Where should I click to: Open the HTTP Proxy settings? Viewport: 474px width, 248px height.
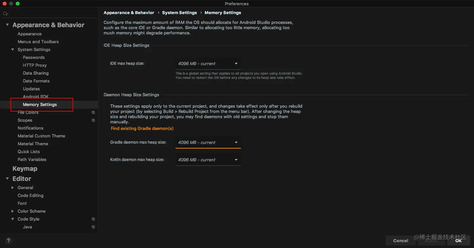point(35,65)
